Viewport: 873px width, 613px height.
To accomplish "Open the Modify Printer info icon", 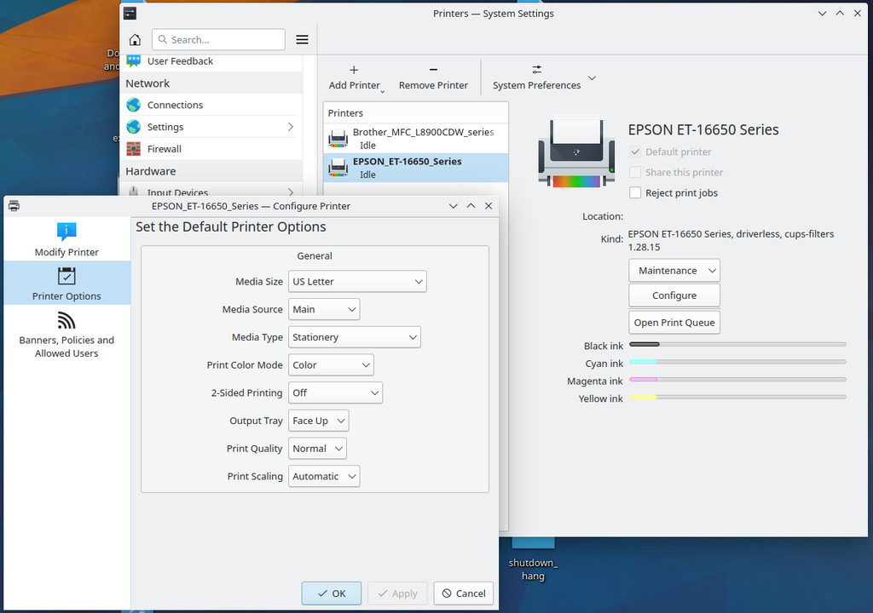I will click(x=66, y=231).
